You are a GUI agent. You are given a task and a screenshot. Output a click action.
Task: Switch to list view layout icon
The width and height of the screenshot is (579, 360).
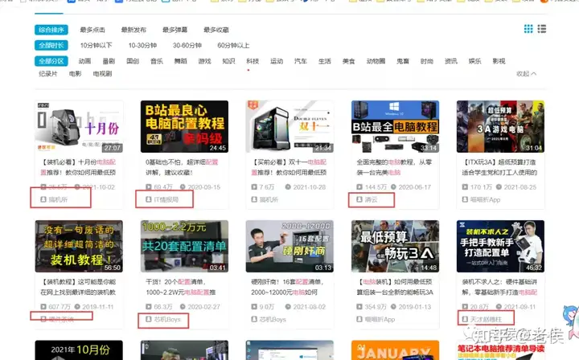click(542, 29)
